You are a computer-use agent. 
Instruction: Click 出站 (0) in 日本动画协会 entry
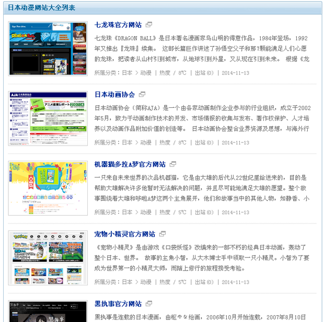[x=204, y=142]
